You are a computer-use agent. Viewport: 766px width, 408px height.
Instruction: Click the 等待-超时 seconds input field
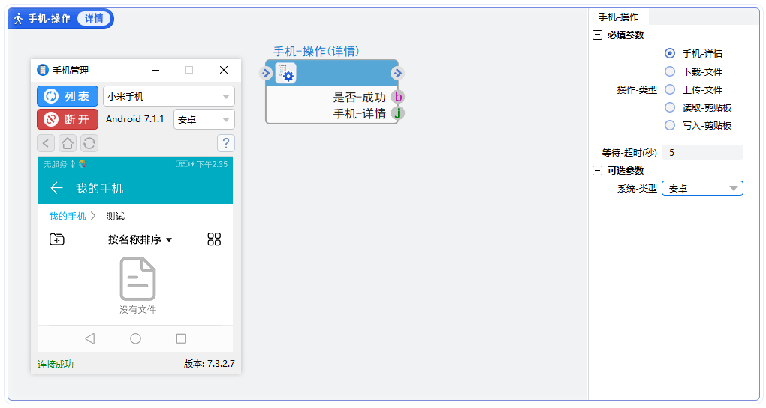[701, 153]
